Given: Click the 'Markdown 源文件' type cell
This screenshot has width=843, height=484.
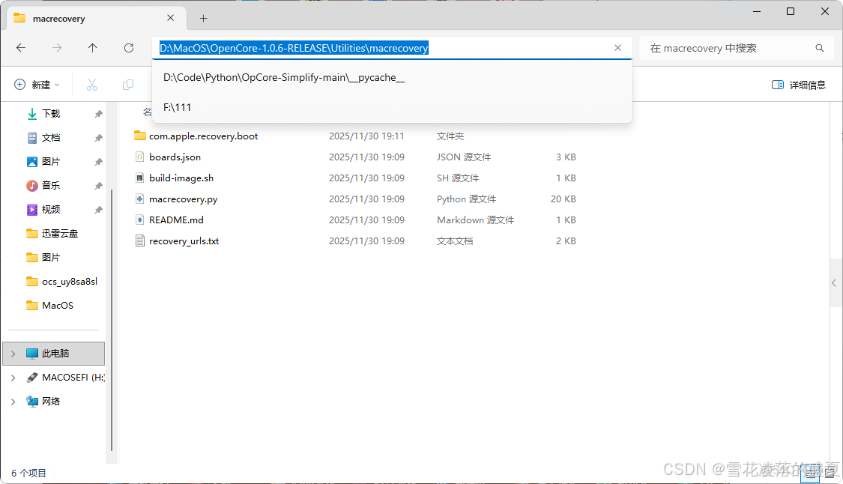Looking at the screenshot, I should [x=475, y=220].
